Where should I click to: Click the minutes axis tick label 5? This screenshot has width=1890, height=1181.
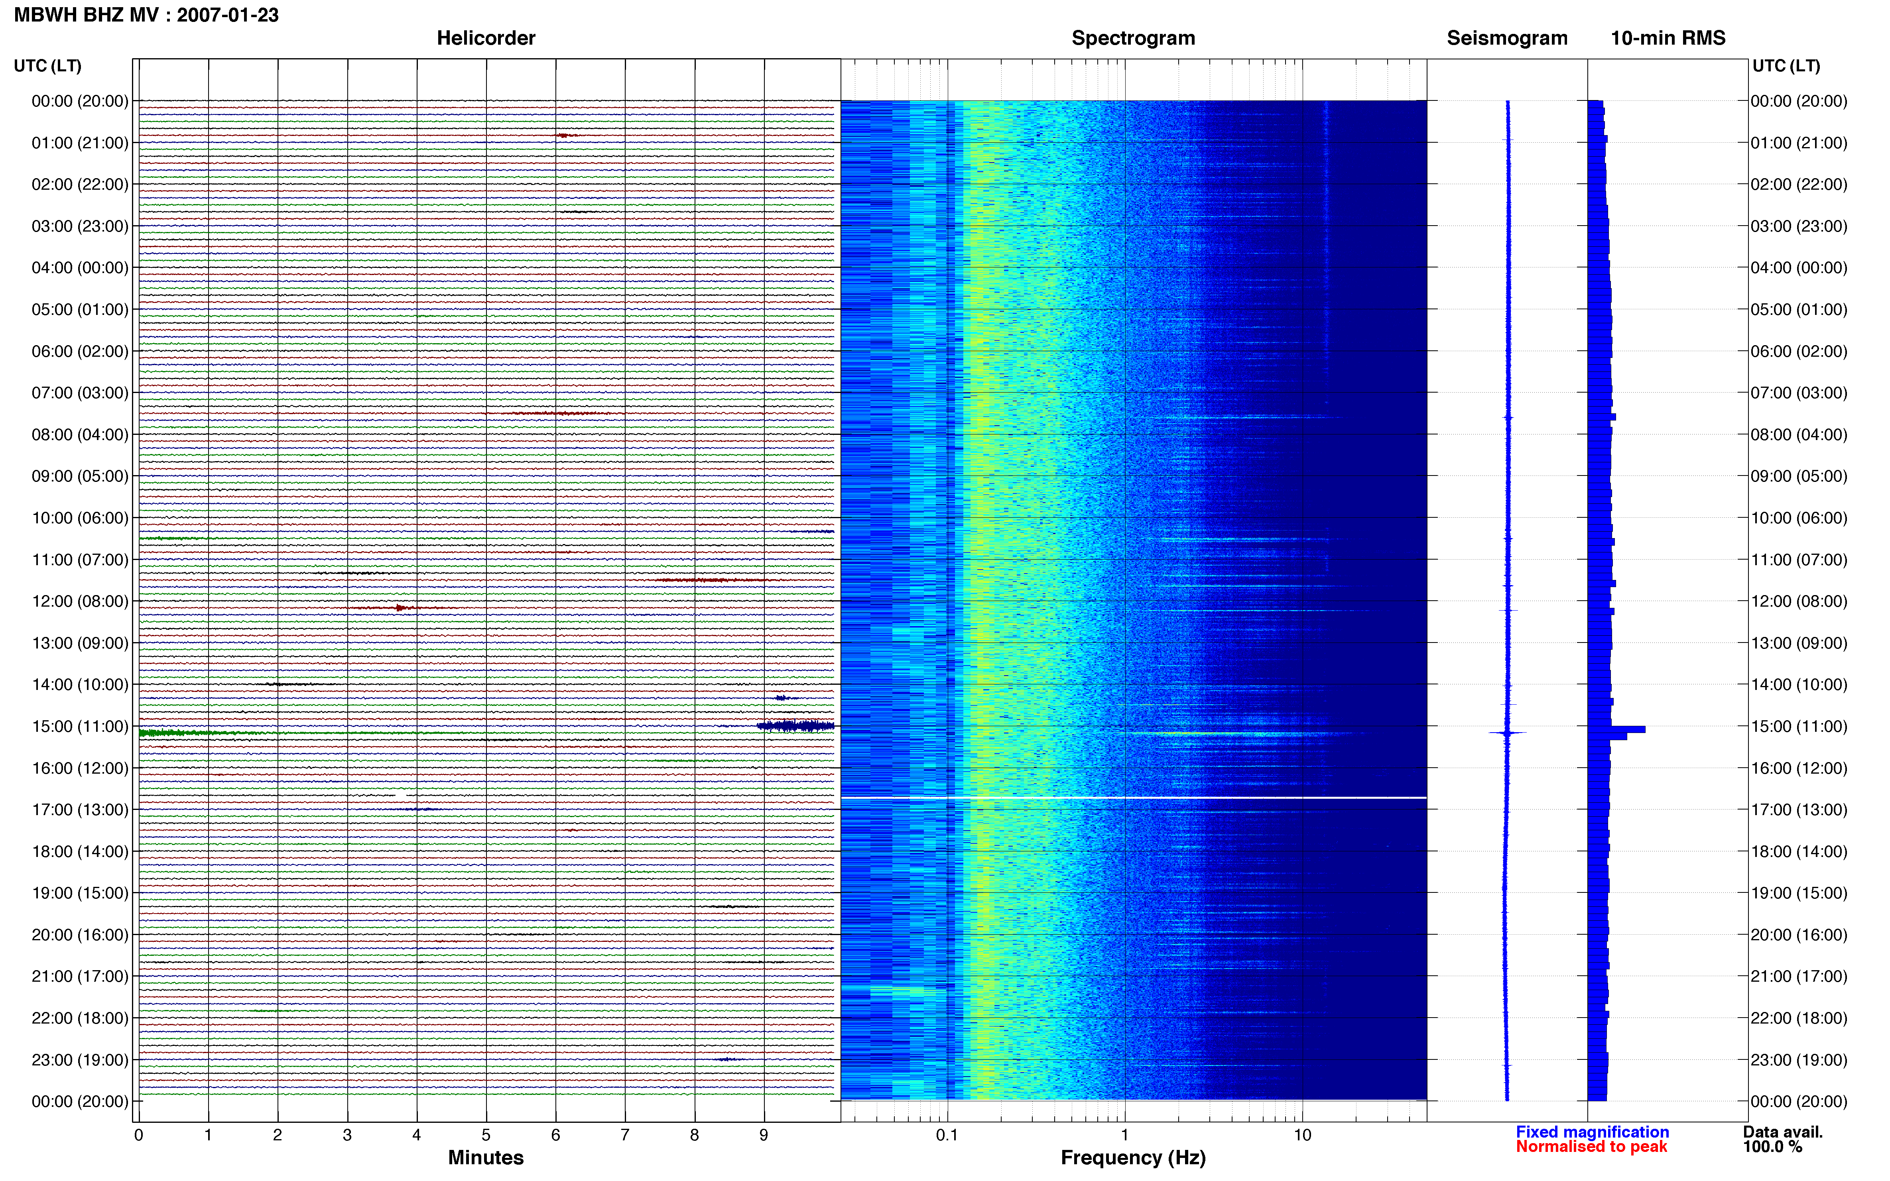[x=486, y=1135]
